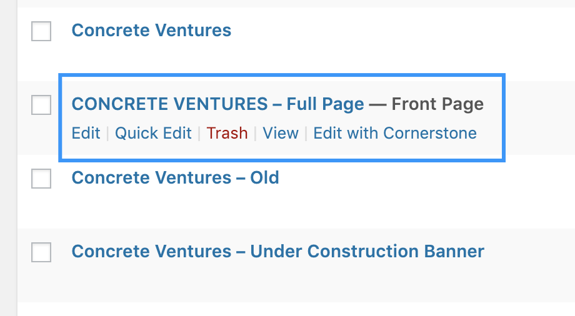The width and height of the screenshot is (575, 316).
Task: Open CONCRETE VENTURES – Full Page title link
Action: 217,104
